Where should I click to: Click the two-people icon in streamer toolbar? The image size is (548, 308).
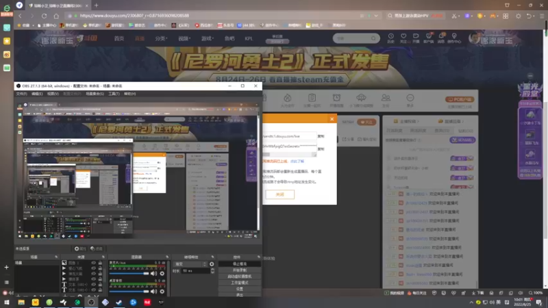(386, 98)
